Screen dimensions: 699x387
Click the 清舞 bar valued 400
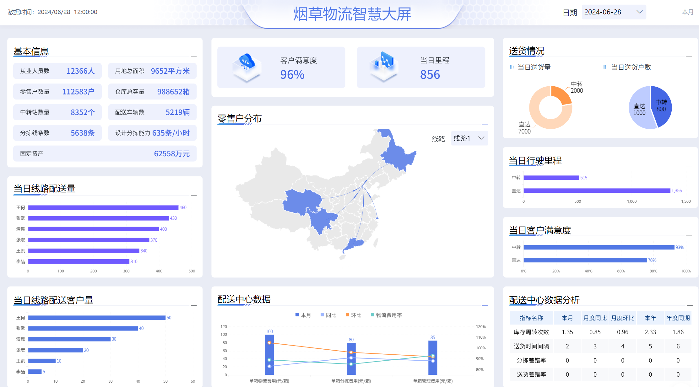point(94,229)
